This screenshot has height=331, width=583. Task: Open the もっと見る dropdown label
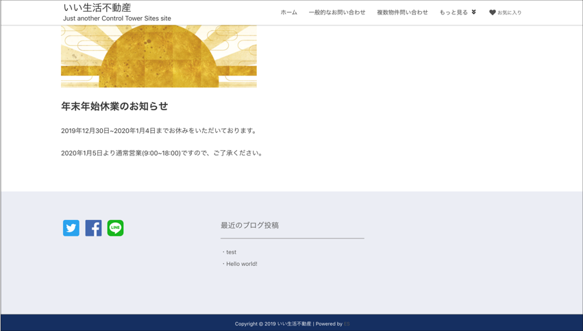(454, 12)
